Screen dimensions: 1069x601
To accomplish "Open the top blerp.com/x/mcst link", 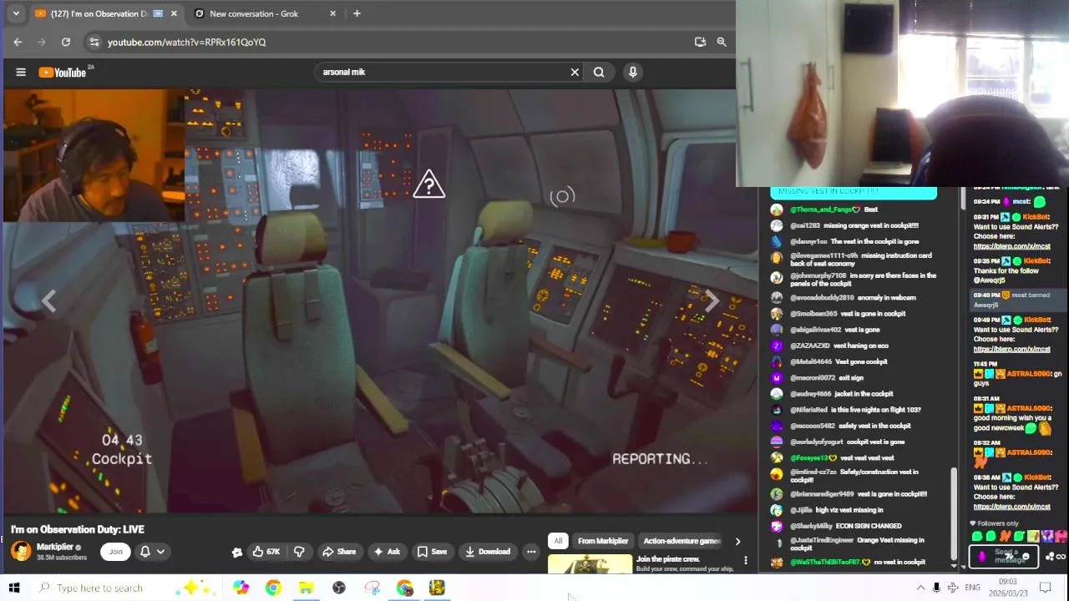I will [1011, 246].
